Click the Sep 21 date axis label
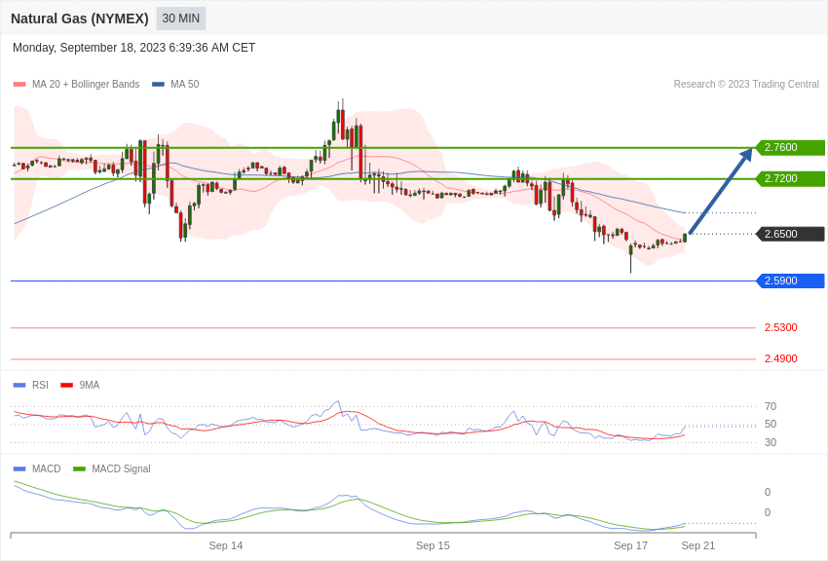This screenshot has height=561, width=828. pos(698,545)
